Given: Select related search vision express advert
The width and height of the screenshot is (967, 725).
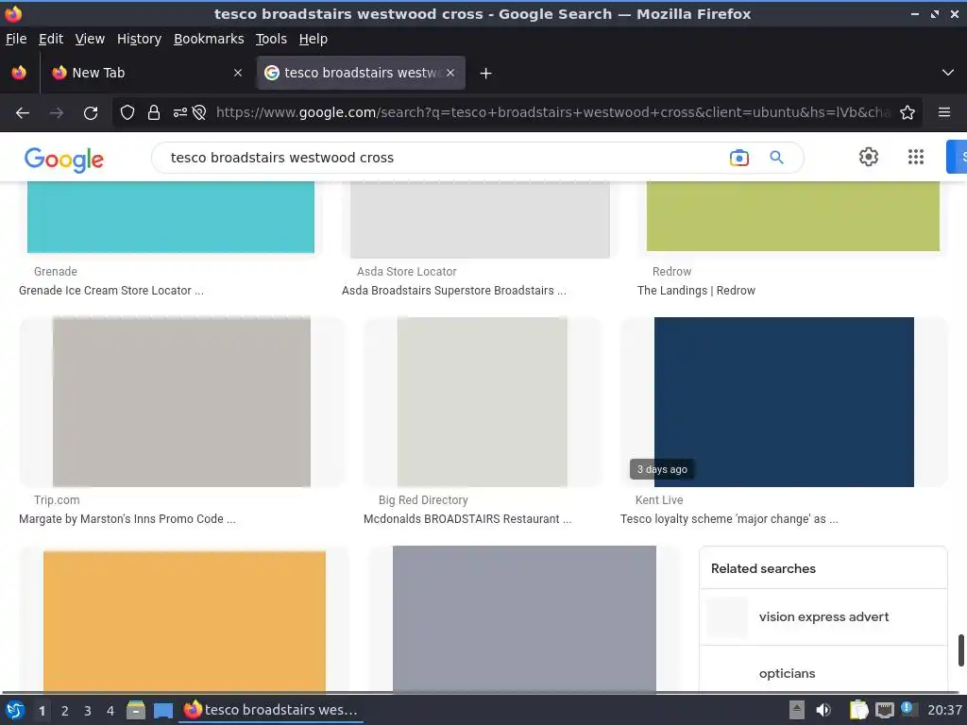Looking at the screenshot, I should pos(823,617).
